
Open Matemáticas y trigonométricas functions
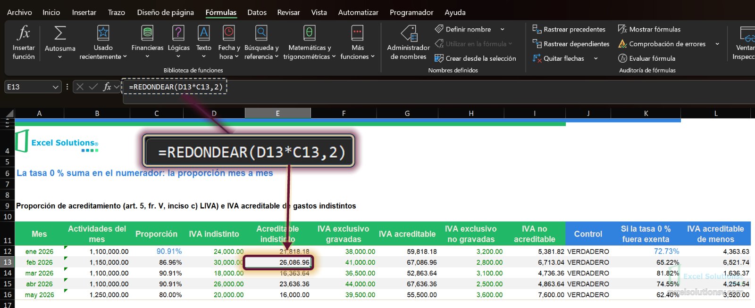(310, 43)
